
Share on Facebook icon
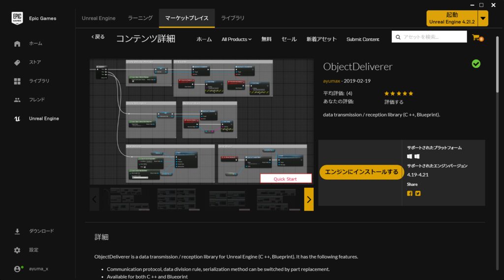(x=409, y=194)
